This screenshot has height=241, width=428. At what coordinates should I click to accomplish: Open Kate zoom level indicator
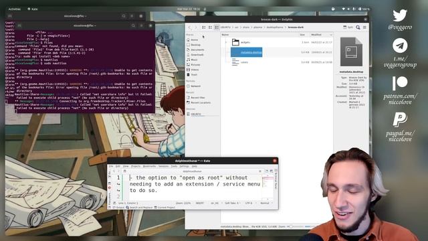point(183,203)
